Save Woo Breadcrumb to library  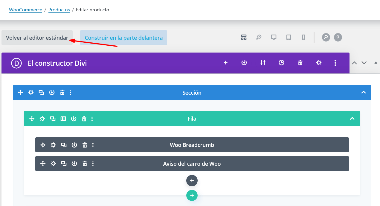coord(74,145)
